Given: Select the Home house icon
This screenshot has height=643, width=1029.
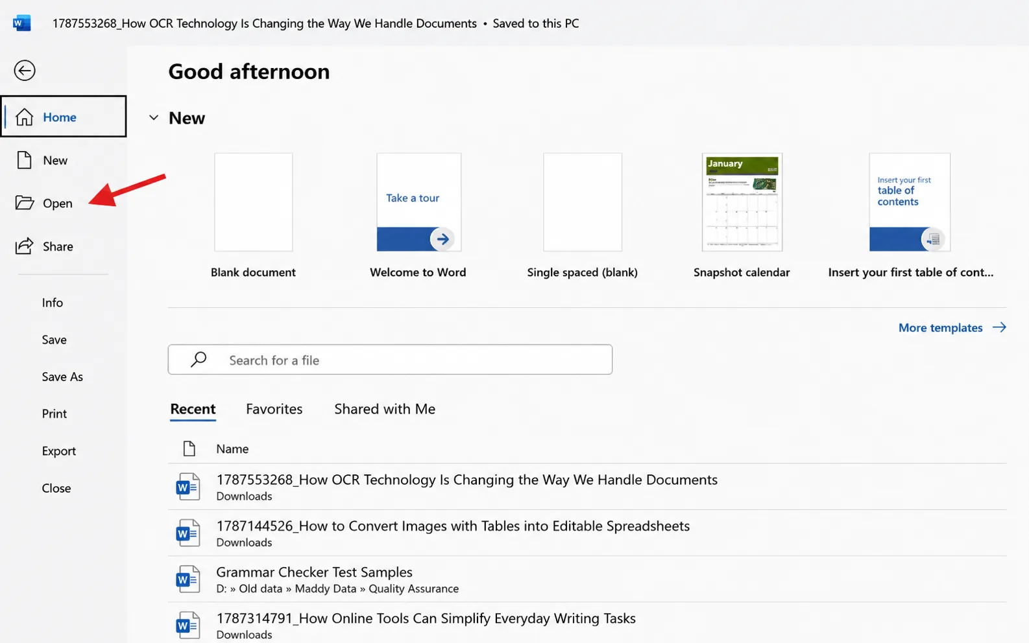Looking at the screenshot, I should pyautogui.click(x=25, y=117).
